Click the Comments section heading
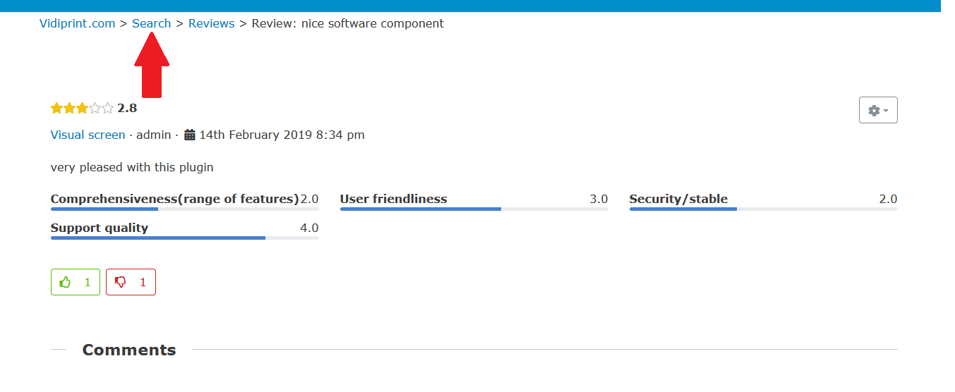The width and height of the screenshot is (955, 392). (x=129, y=350)
